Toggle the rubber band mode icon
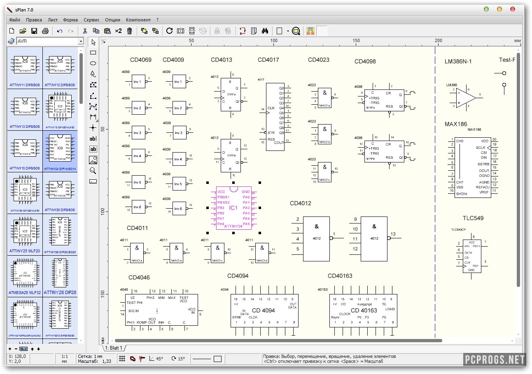This screenshot has height=374, width=532. (x=133, y=359)
